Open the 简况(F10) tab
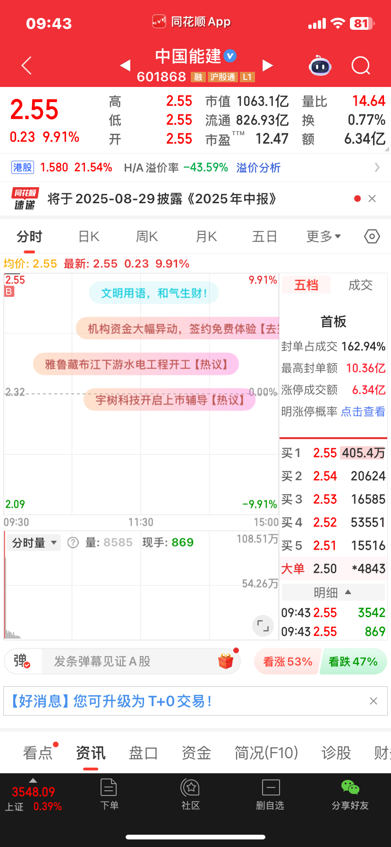 pos(266,752)
